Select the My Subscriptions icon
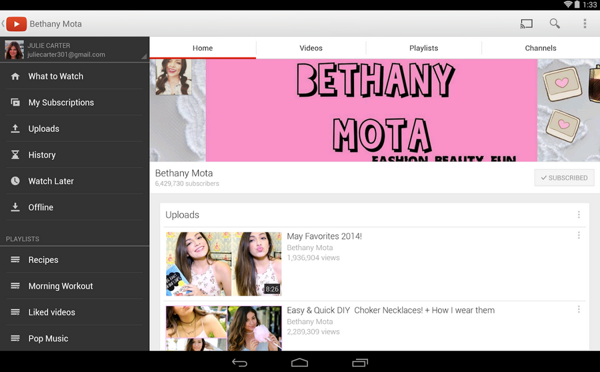Viewport: 600px width, 372px height. (x=15, y=102)
